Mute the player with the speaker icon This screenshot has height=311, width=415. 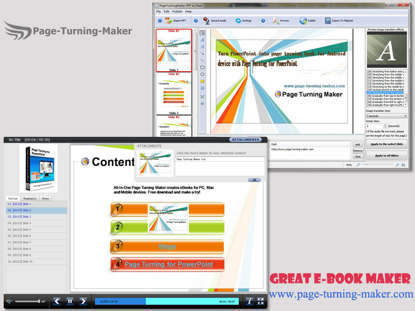(9, 301)
